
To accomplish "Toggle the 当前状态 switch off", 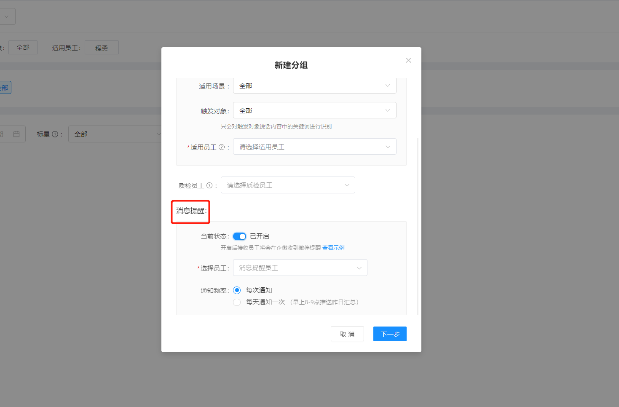I will (x=239, y=236).
